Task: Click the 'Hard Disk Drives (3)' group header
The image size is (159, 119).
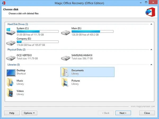Action: (x=18, y=24)
